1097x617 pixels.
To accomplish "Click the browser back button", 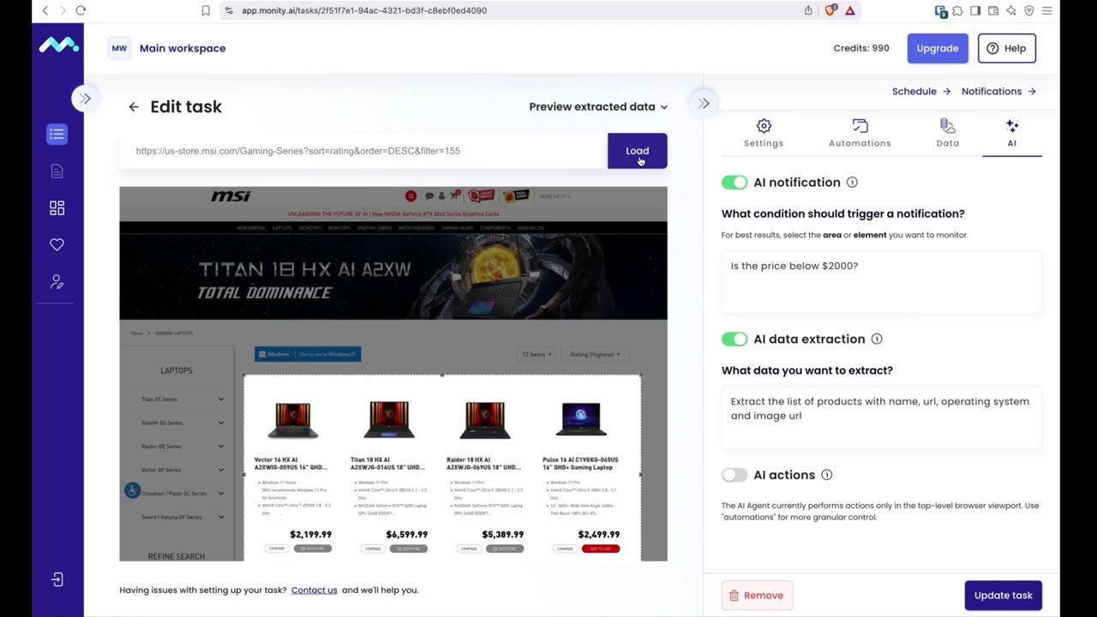I will coord(45,10).
